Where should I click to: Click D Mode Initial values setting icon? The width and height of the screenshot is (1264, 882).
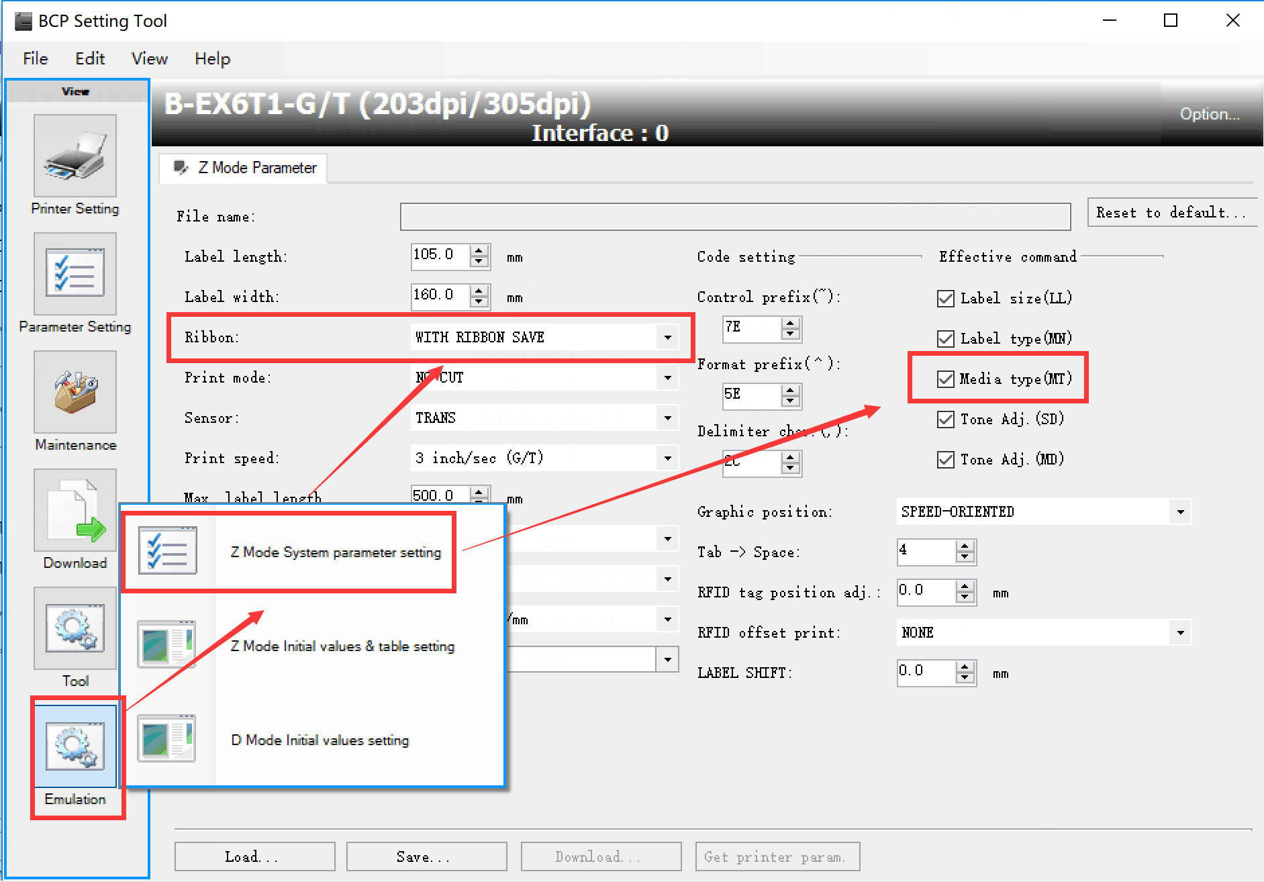[167, 739]
